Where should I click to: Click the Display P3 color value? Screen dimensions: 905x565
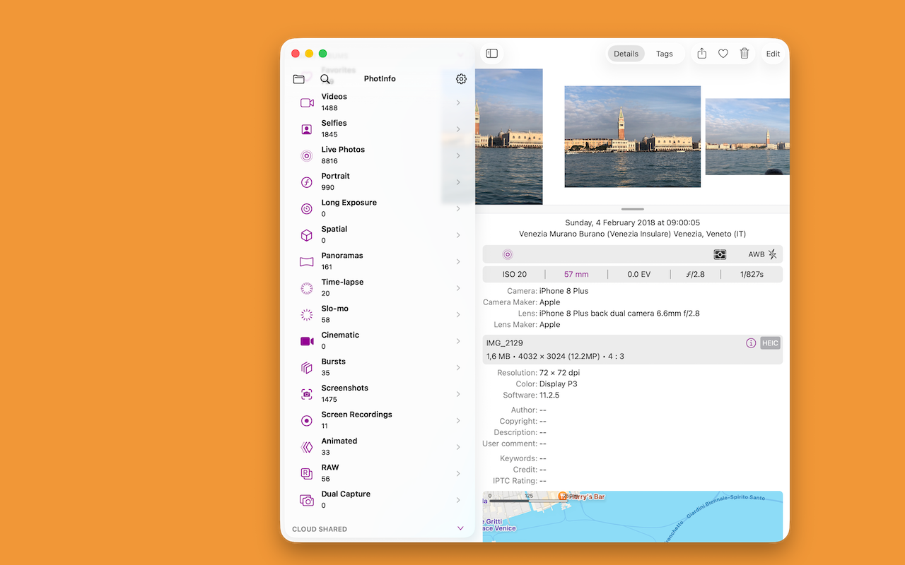coord(559,384)
